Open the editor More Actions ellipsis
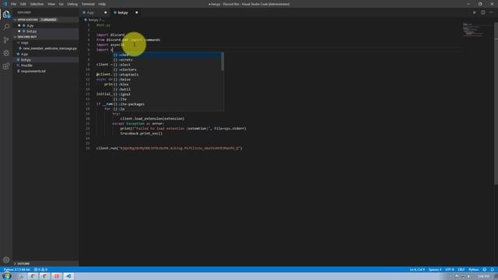Image resolution: width=498 pixels, height=280 pixels. pyautogui.click(x=491, y=12)
